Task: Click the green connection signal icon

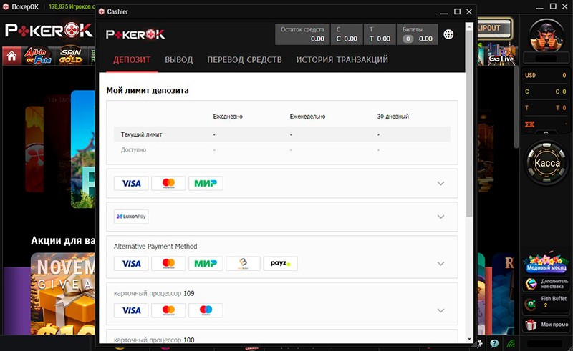Action: [x=511, y=343]
